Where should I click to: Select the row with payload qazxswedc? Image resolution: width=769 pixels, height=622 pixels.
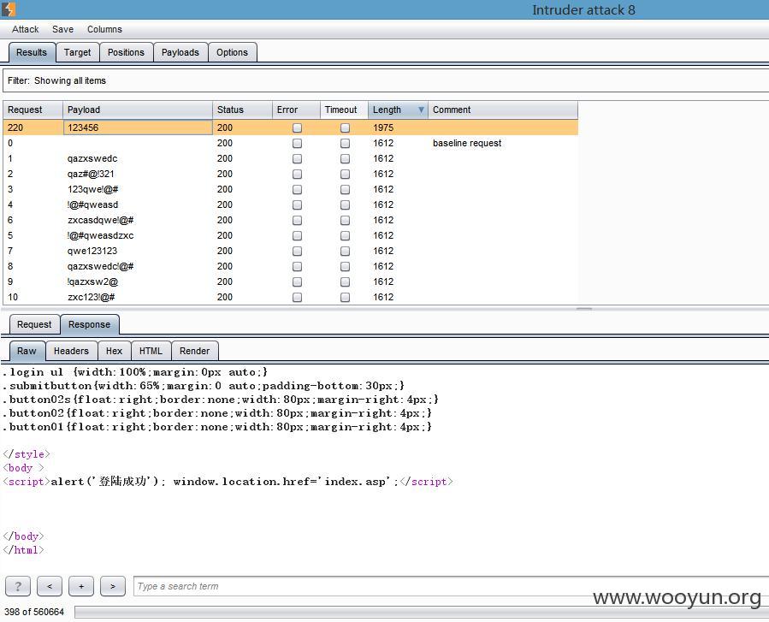pyautogui.click(x=290, y=158)
